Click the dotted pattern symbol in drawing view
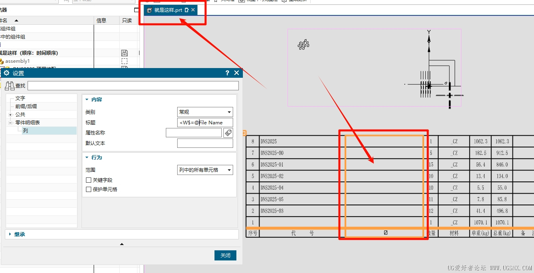 pos(303,45)
